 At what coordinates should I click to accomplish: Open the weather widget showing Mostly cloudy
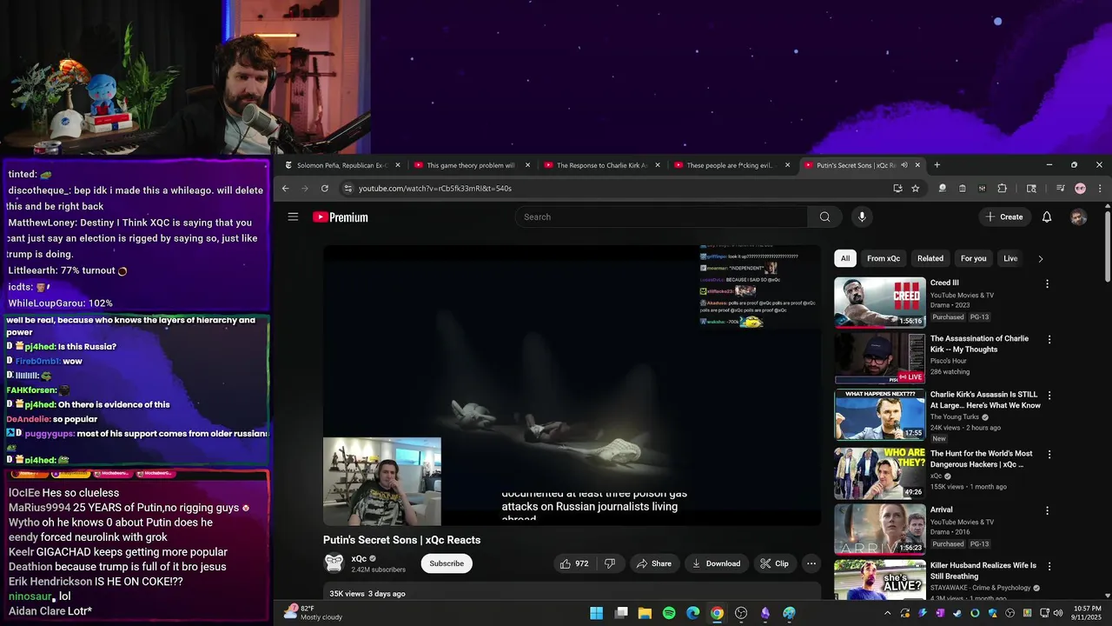pyautogui.click(x=313, y=612)
